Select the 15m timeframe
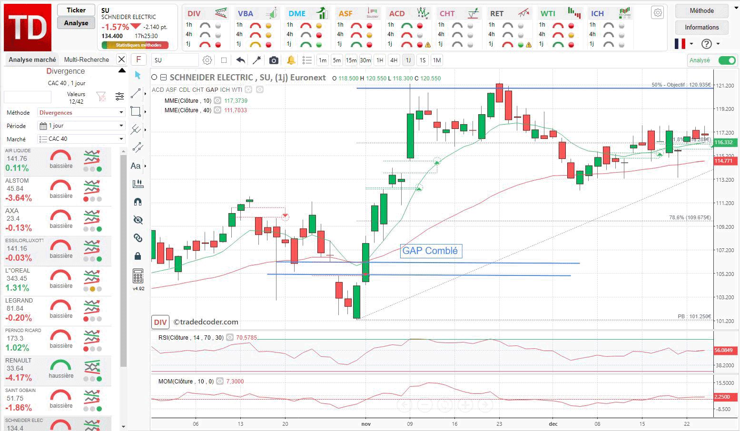Viewport: 740px width, 431px height. point(351,60)
